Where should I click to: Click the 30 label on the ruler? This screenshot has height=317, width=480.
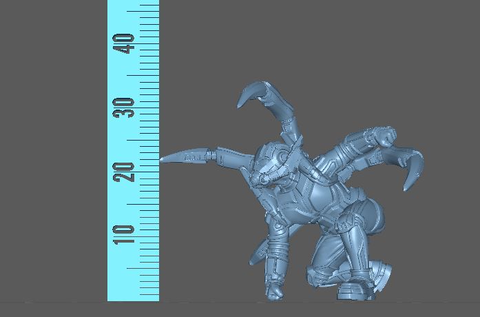126,107
